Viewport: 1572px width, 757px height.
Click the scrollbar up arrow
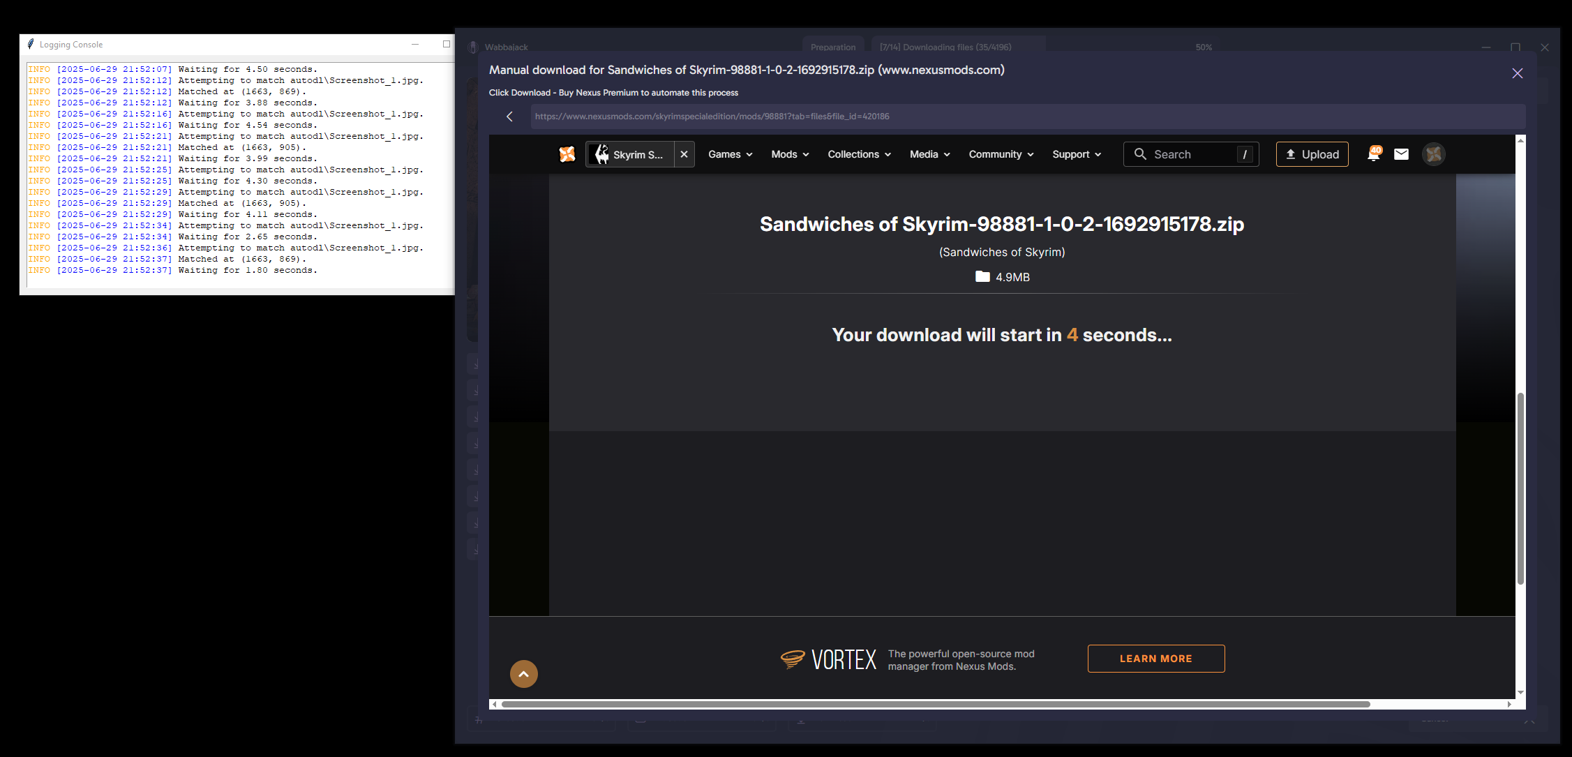click(x=1520, y=140)
